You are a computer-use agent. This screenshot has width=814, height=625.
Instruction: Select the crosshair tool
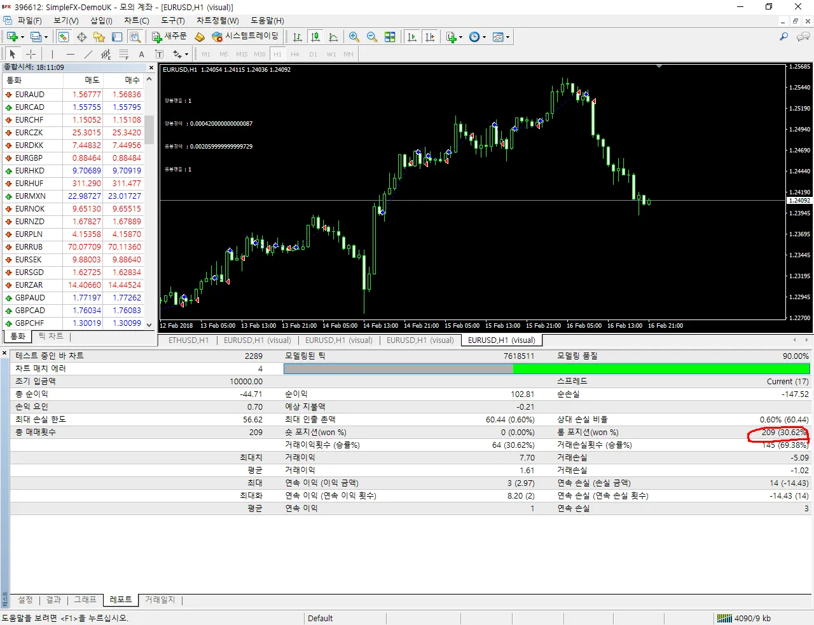[x=31, y=54]
